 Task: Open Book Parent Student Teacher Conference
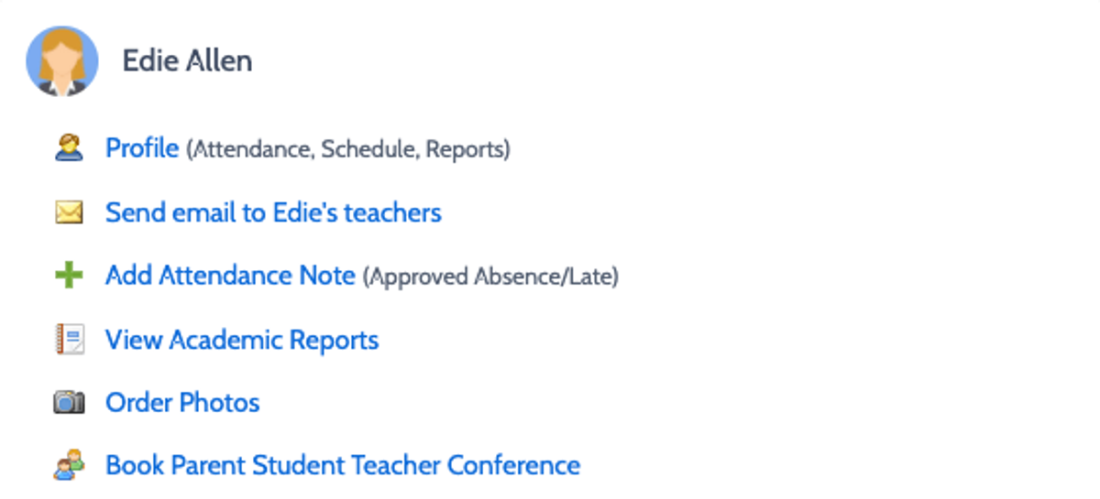pyautogui.click(x=343, y=464)
